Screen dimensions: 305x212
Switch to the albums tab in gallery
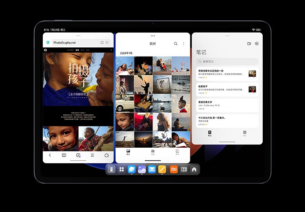[x=153, y=152]
